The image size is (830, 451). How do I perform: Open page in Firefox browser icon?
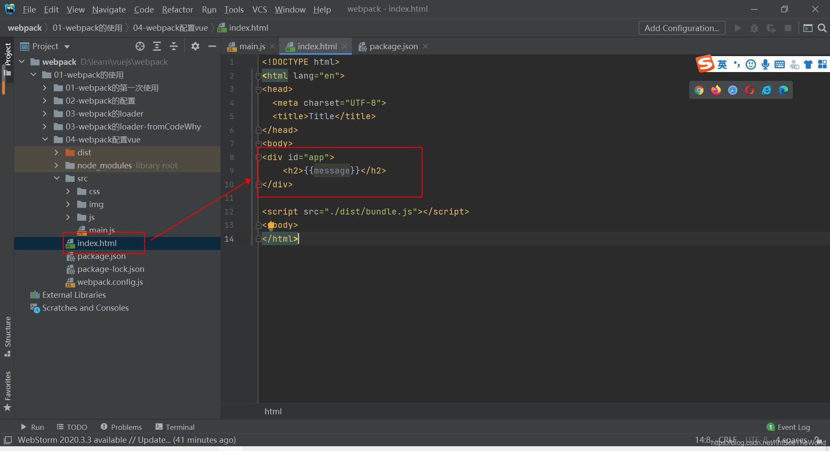(x=716, y=90)
